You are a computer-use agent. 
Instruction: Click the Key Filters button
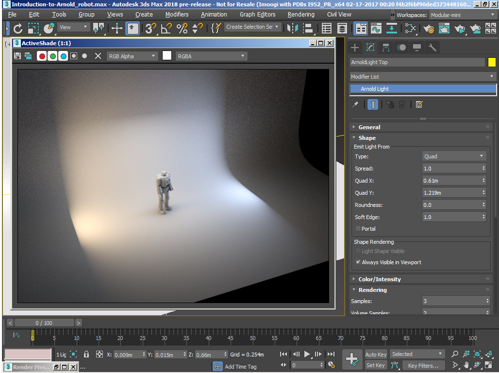click(x=423, y=365)
